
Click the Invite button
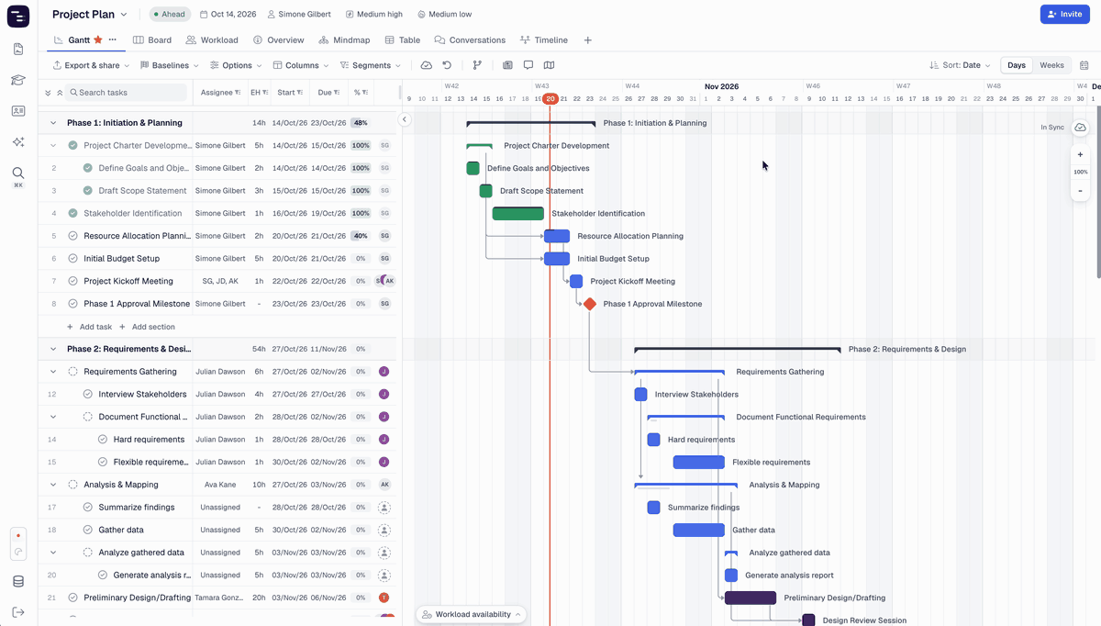[x=1065, y=15]
